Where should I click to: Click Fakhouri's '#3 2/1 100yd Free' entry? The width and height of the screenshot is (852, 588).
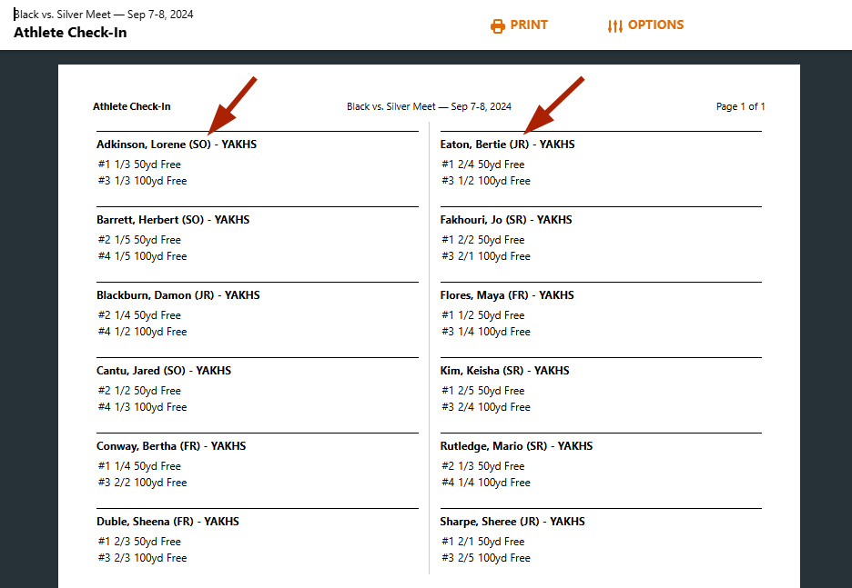click(486, 256)
